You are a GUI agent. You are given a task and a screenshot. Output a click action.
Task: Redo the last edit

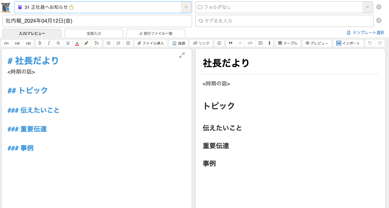(380, 43)
